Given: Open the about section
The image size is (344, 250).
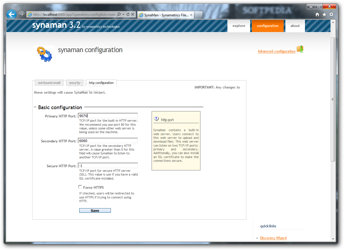Looking at the screenshot, I should click(295, 26).
